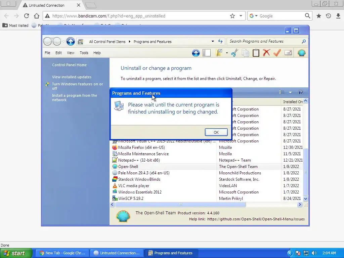344x258 pixels.
Task: Click the search magnifier in Programs and Features
Action: point(304,41)
